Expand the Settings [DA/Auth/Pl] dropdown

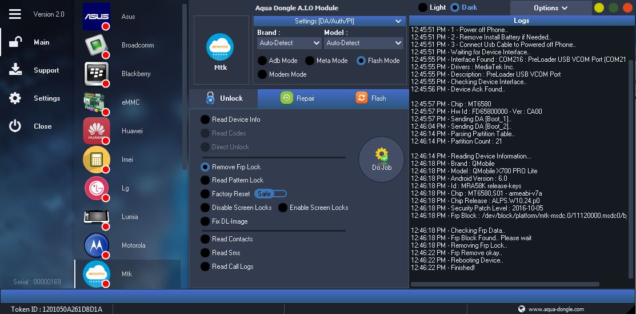coord(329,21)
